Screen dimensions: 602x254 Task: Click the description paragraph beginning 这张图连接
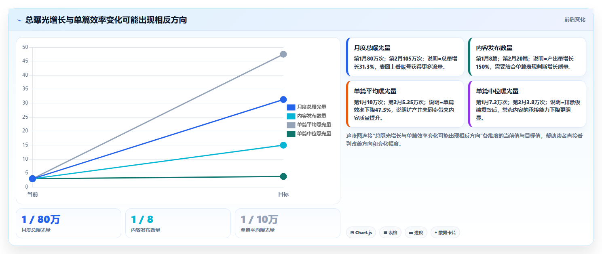[x=465, y=140]
